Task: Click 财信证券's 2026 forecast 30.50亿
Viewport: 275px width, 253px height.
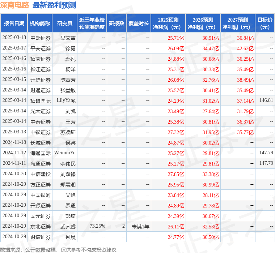Action: (211, 237)
